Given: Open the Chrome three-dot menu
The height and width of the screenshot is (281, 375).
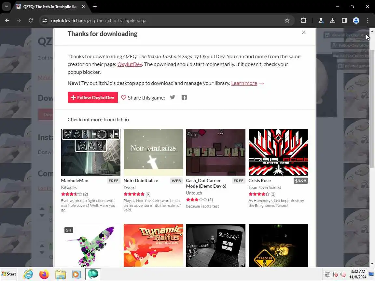Looking at the screenshot, I should pyautogui.click(x=368, y=20).
